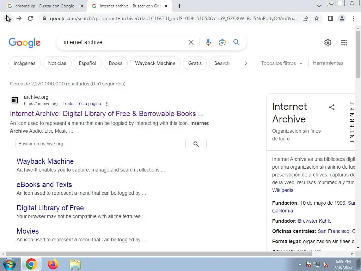Submit the archive.org site search

tap(196, 144)
